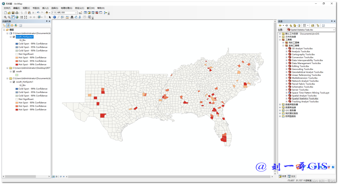
Task: Open the 自定义(C) menu
Action: (79, 8)
